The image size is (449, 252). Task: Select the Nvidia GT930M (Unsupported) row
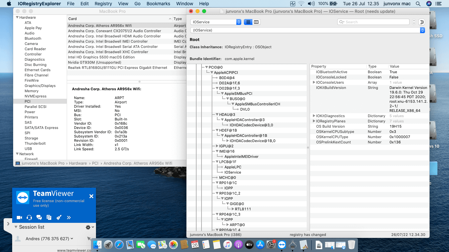tap(95, 62)
